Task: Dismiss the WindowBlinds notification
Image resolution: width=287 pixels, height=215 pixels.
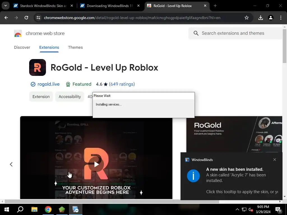Action: pyautogui.click(x=275, y=160)
